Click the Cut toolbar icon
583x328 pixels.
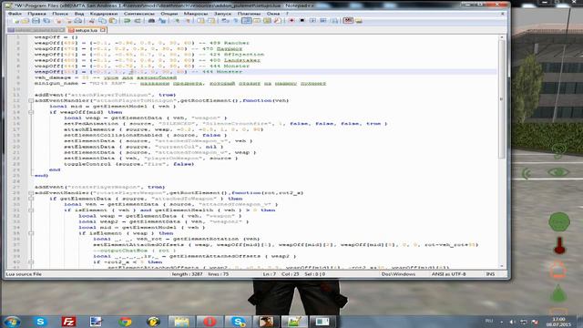click(91, 21)
